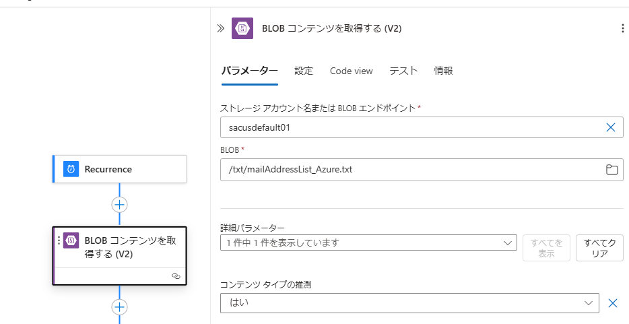629x324 pixels.
Task: Open the テスト tab
Action: [403, 71]
